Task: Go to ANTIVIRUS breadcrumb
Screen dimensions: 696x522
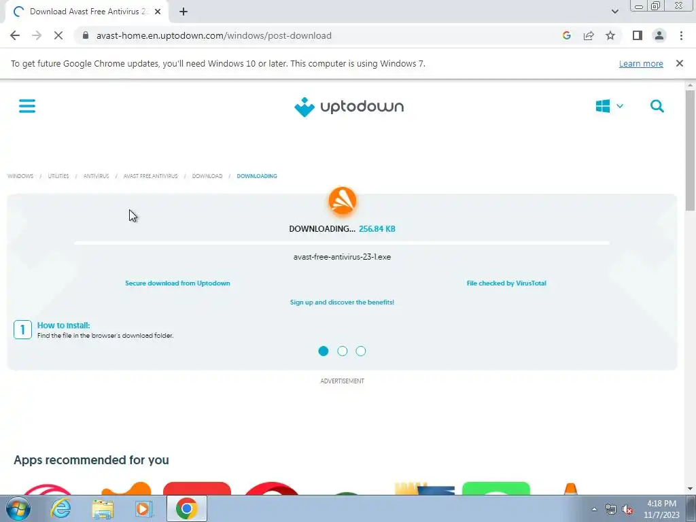Action: point(97,176)
